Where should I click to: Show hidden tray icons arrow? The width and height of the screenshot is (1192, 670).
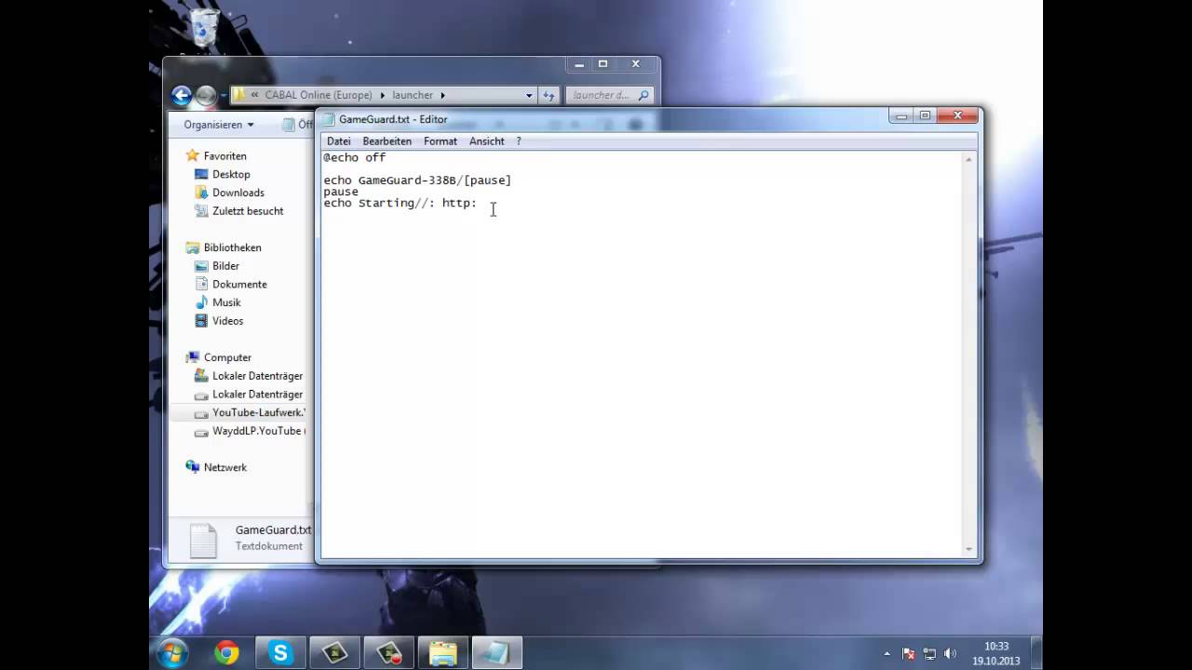pos(887,653)
